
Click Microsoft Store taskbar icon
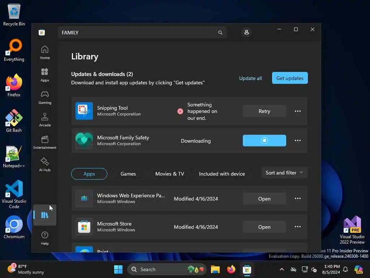[247, 269]
